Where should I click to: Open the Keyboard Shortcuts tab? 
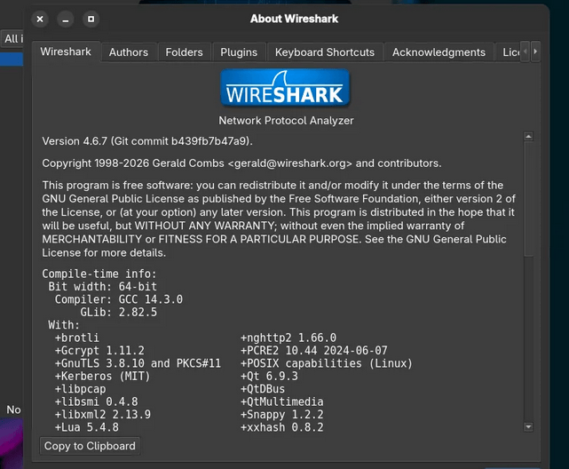click(x=324, y=52)
